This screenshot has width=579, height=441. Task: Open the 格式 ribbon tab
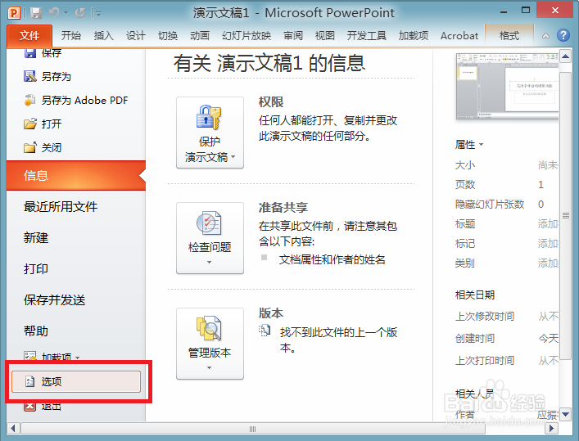coord(509,36)
